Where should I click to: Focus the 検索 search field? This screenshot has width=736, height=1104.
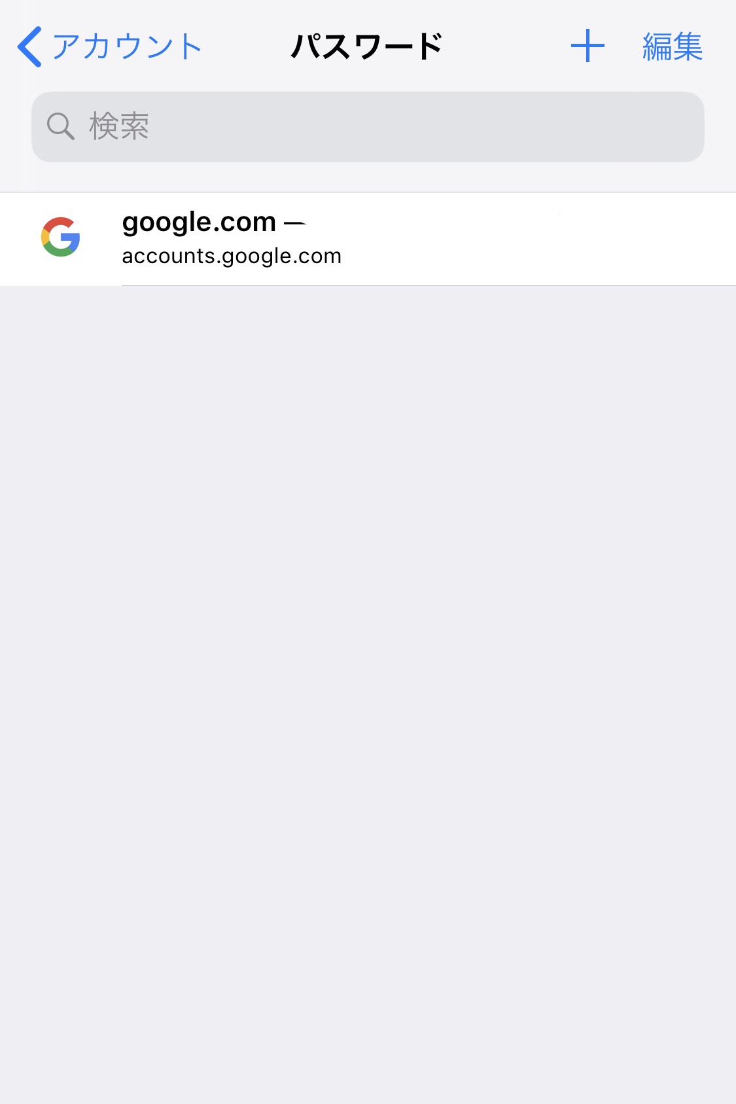tap(368, 127)
